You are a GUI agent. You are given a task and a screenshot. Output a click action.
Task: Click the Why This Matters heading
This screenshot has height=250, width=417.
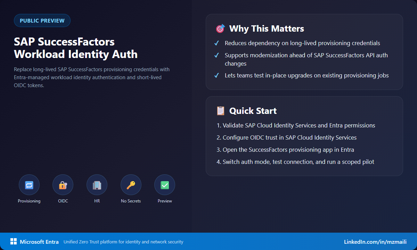pyautogui.click(x=267, y=28)
